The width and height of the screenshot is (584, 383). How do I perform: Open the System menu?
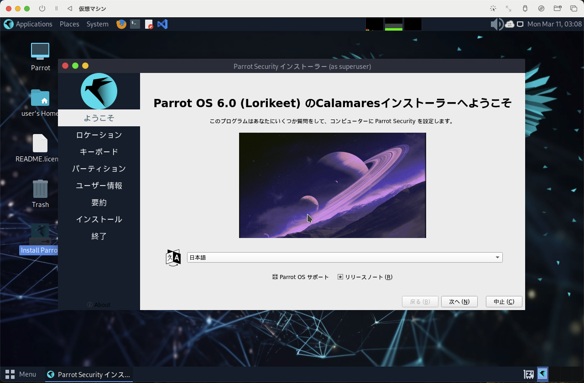click(x=97, y=24)
